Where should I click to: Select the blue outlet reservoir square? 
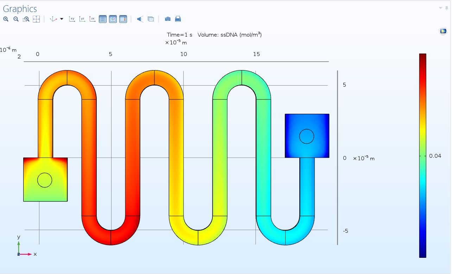tap(307, 136)
